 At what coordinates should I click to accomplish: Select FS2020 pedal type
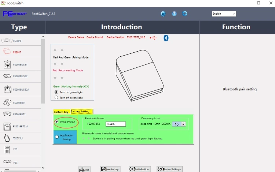click(x=20, y=41)
